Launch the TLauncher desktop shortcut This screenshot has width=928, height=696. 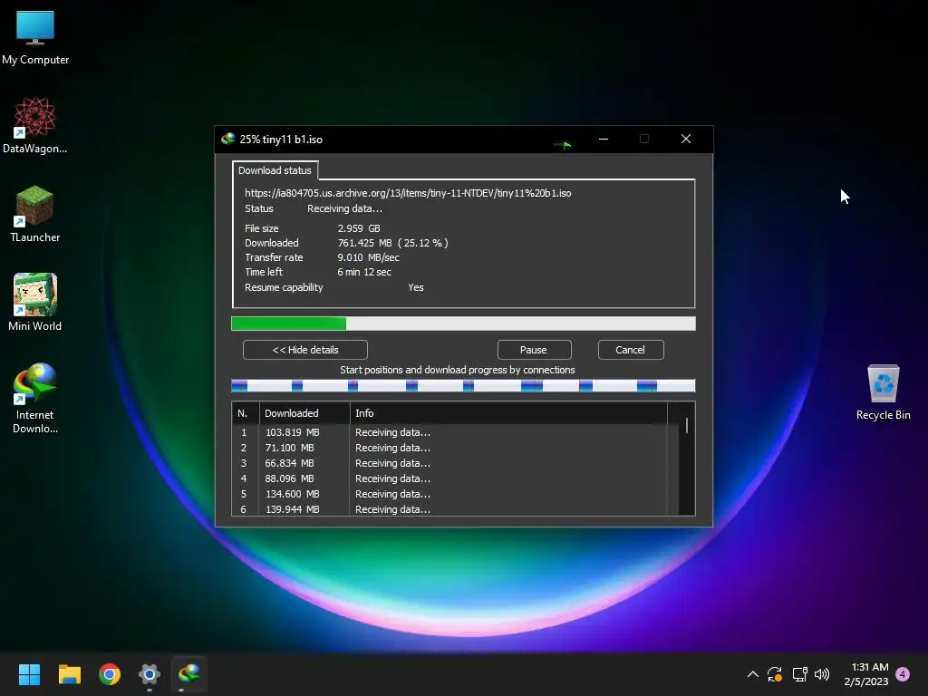pyautogui.click(x=35, y=214)
